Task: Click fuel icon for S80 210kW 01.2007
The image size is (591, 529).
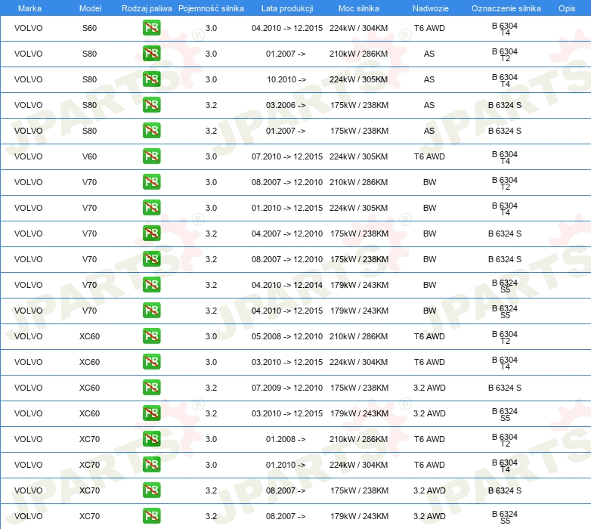Action: coord(151,54)
